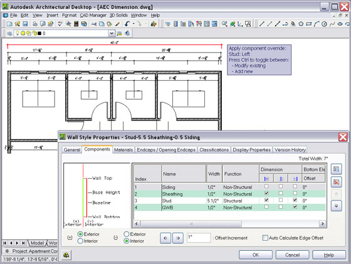Click the components table horizontal scrollbar right arrow

322,224
